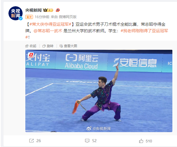Screen dimensions: 177x147
Task: Click the repost count 26
Action: 38,141
